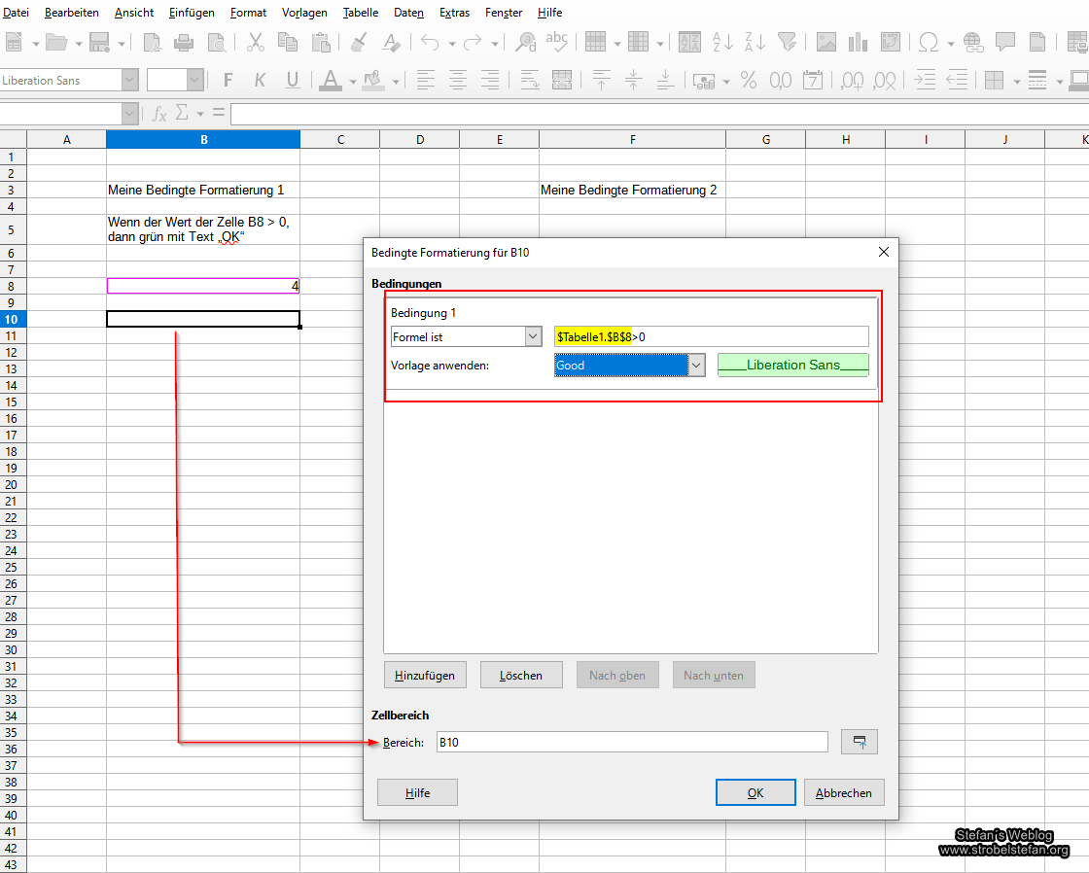Screen dimensions: 1089x873
Task: Open the 'Good' style dropdown
Action: (x=697, y=365)
